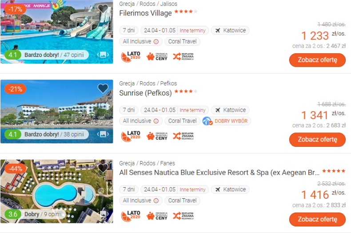Open photo gallery icon on Sunrise image
This screenshot has width=351, height=233.
(x=103, y=134)
